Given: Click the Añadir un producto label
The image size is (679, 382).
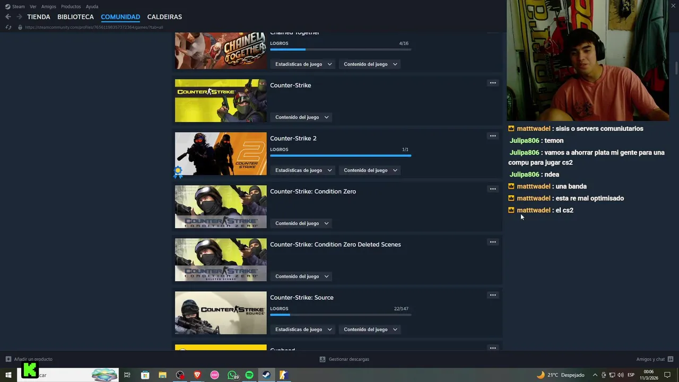Looking at the screenshot, I should [33, 359].
